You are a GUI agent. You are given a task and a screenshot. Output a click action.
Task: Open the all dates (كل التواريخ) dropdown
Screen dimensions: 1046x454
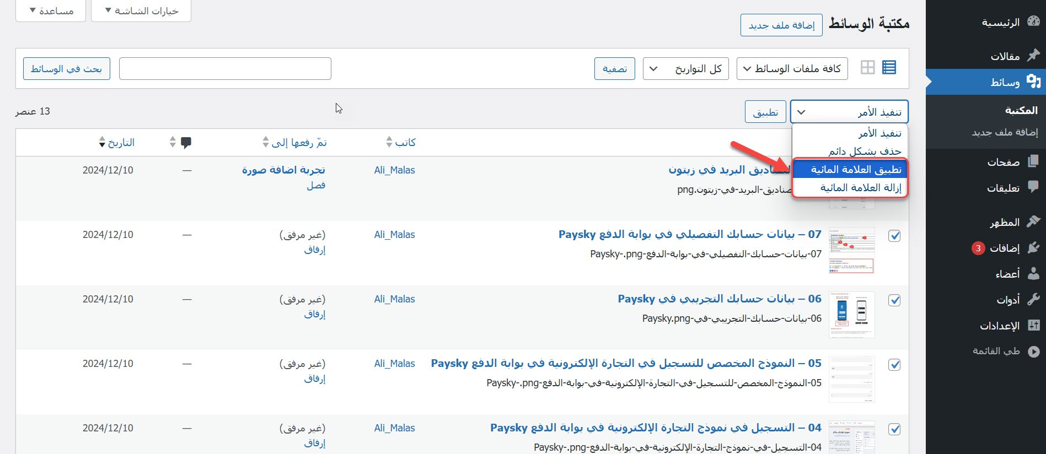coord(685,69)
